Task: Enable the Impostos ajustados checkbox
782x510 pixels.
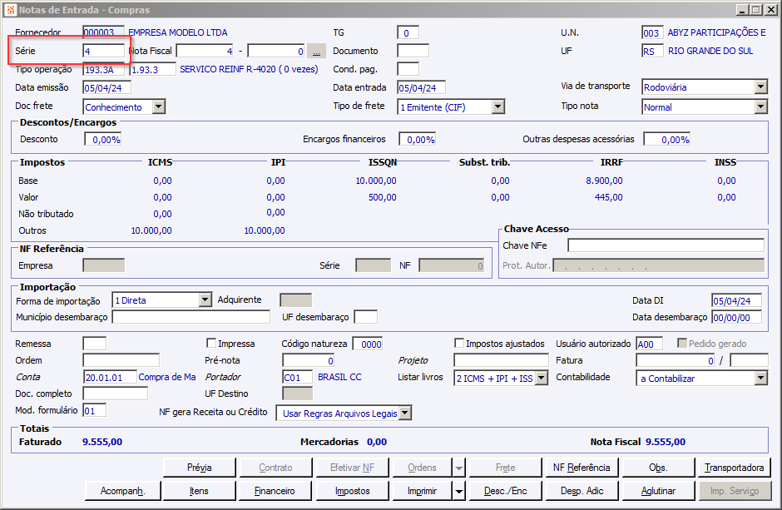Action: 459,344
